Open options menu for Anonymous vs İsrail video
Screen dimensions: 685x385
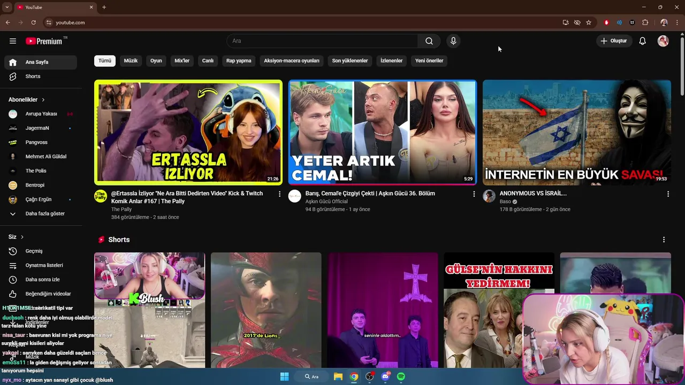point(668,194)
